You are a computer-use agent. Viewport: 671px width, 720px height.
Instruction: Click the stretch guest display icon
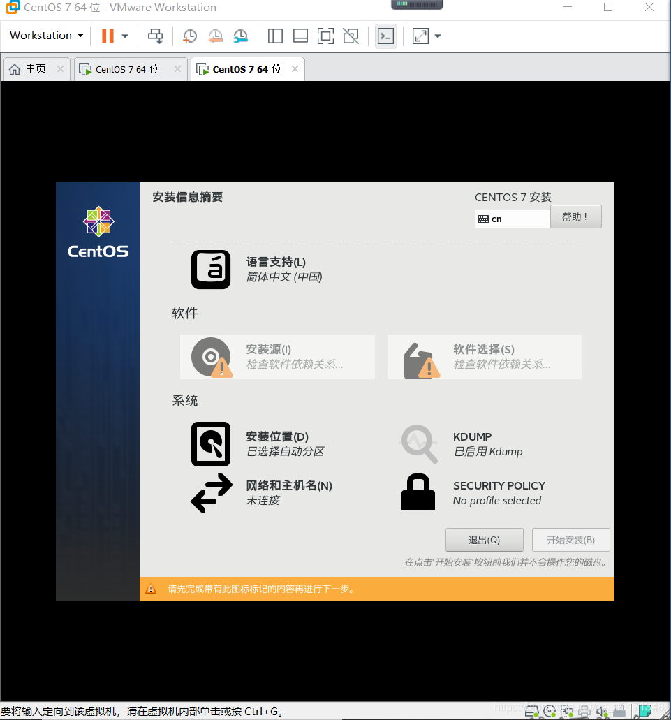coord(420,36)
